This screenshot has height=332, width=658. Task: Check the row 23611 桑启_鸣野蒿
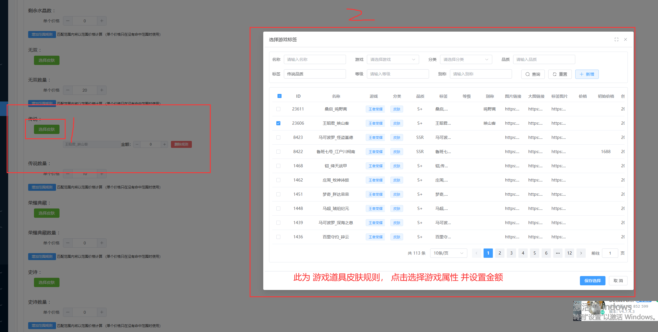click(278, 109)
